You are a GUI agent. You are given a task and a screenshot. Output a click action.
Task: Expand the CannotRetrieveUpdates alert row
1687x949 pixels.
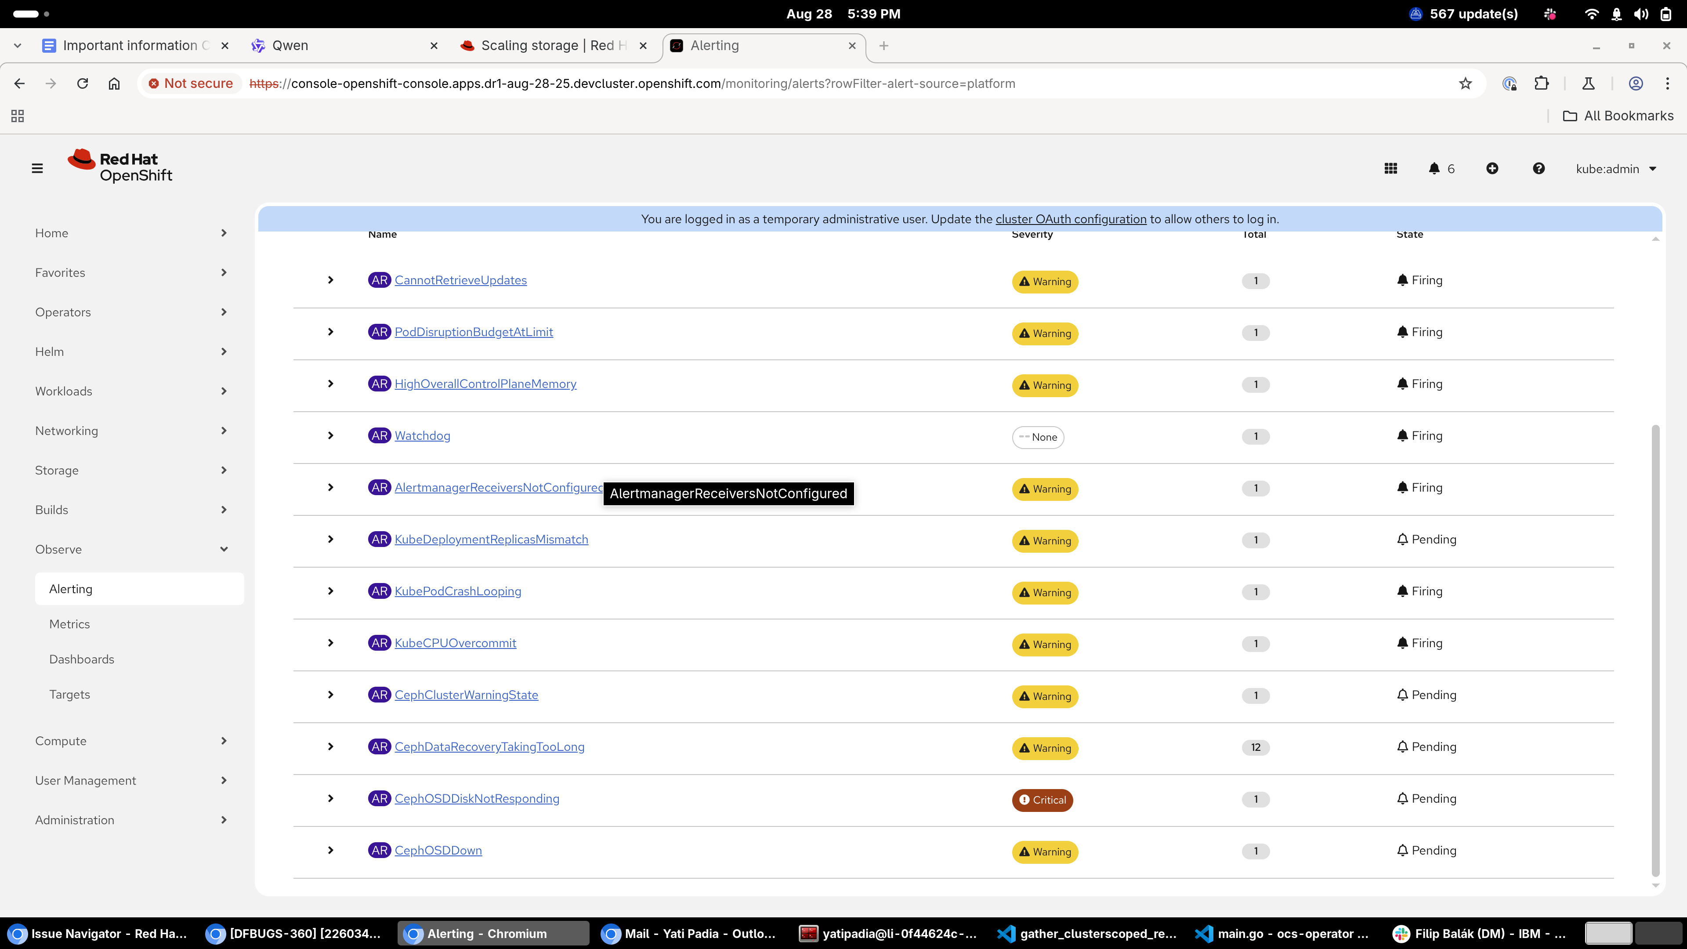331,280
